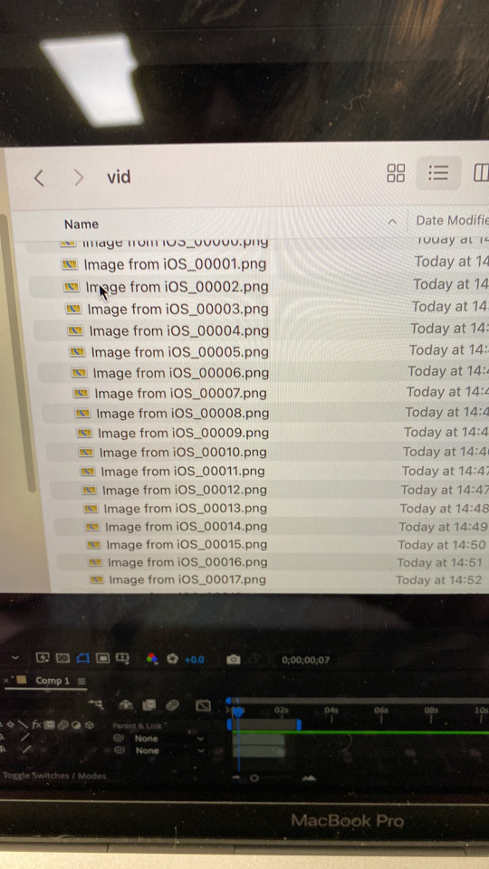Click Toggle Switches / Modes button
The image size is (489, 869).
pyautogui.click(x=53, y=776)
